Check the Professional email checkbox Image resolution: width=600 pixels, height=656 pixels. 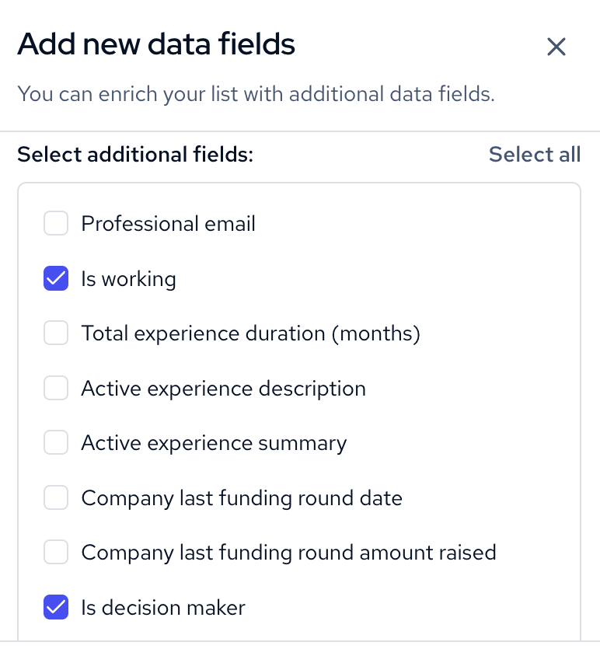point(56,223)
